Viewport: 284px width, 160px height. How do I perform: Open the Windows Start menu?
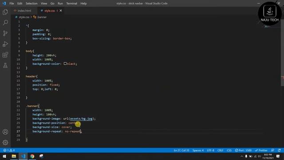[4, 156]
